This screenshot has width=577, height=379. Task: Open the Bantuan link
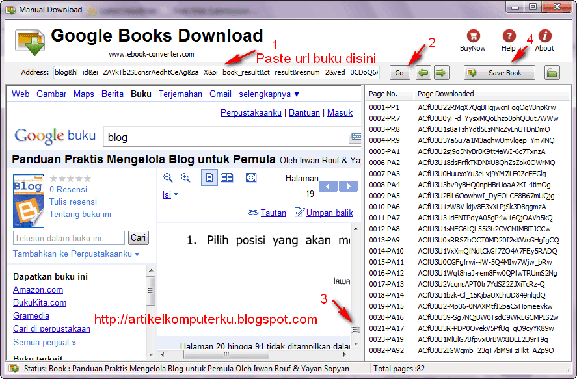click(304, 113)
